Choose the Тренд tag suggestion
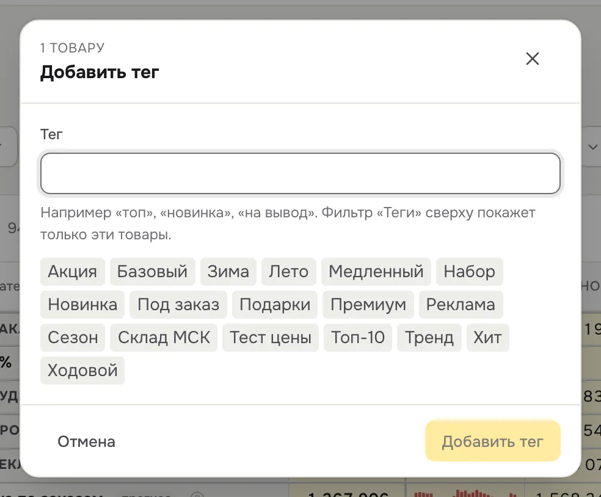The height and width of the screenshot is (497, 601). pyautogui.click(x=429, y=338)
